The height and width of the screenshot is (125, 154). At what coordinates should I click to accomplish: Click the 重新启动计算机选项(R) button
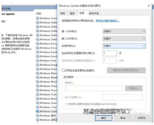[x=126, y=70]
